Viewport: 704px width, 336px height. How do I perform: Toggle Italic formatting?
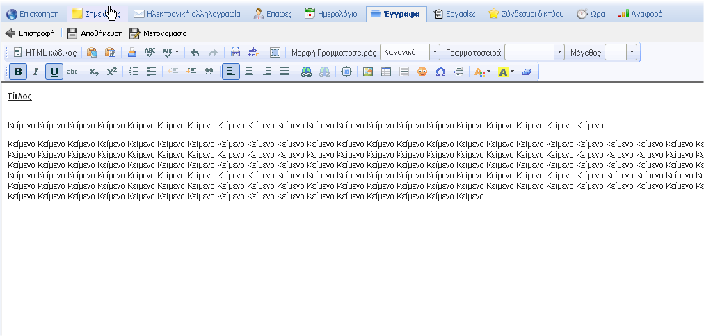pos(35,72)
